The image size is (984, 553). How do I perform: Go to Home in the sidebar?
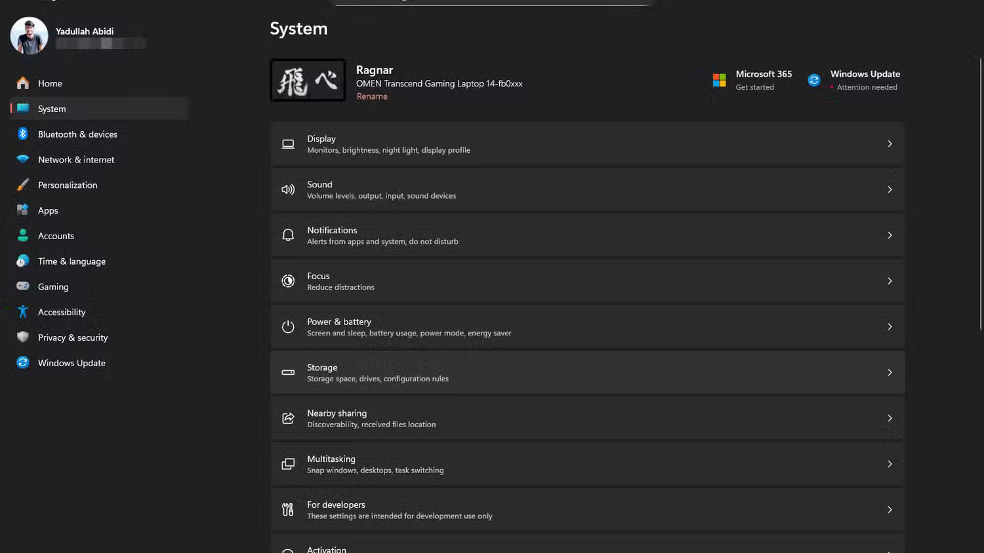50,83
